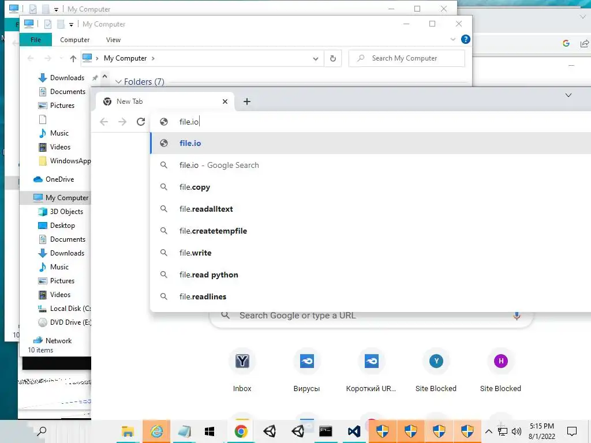Click the Explorer help question mark icon
591x443 pixels.
[x=466, y=39]
